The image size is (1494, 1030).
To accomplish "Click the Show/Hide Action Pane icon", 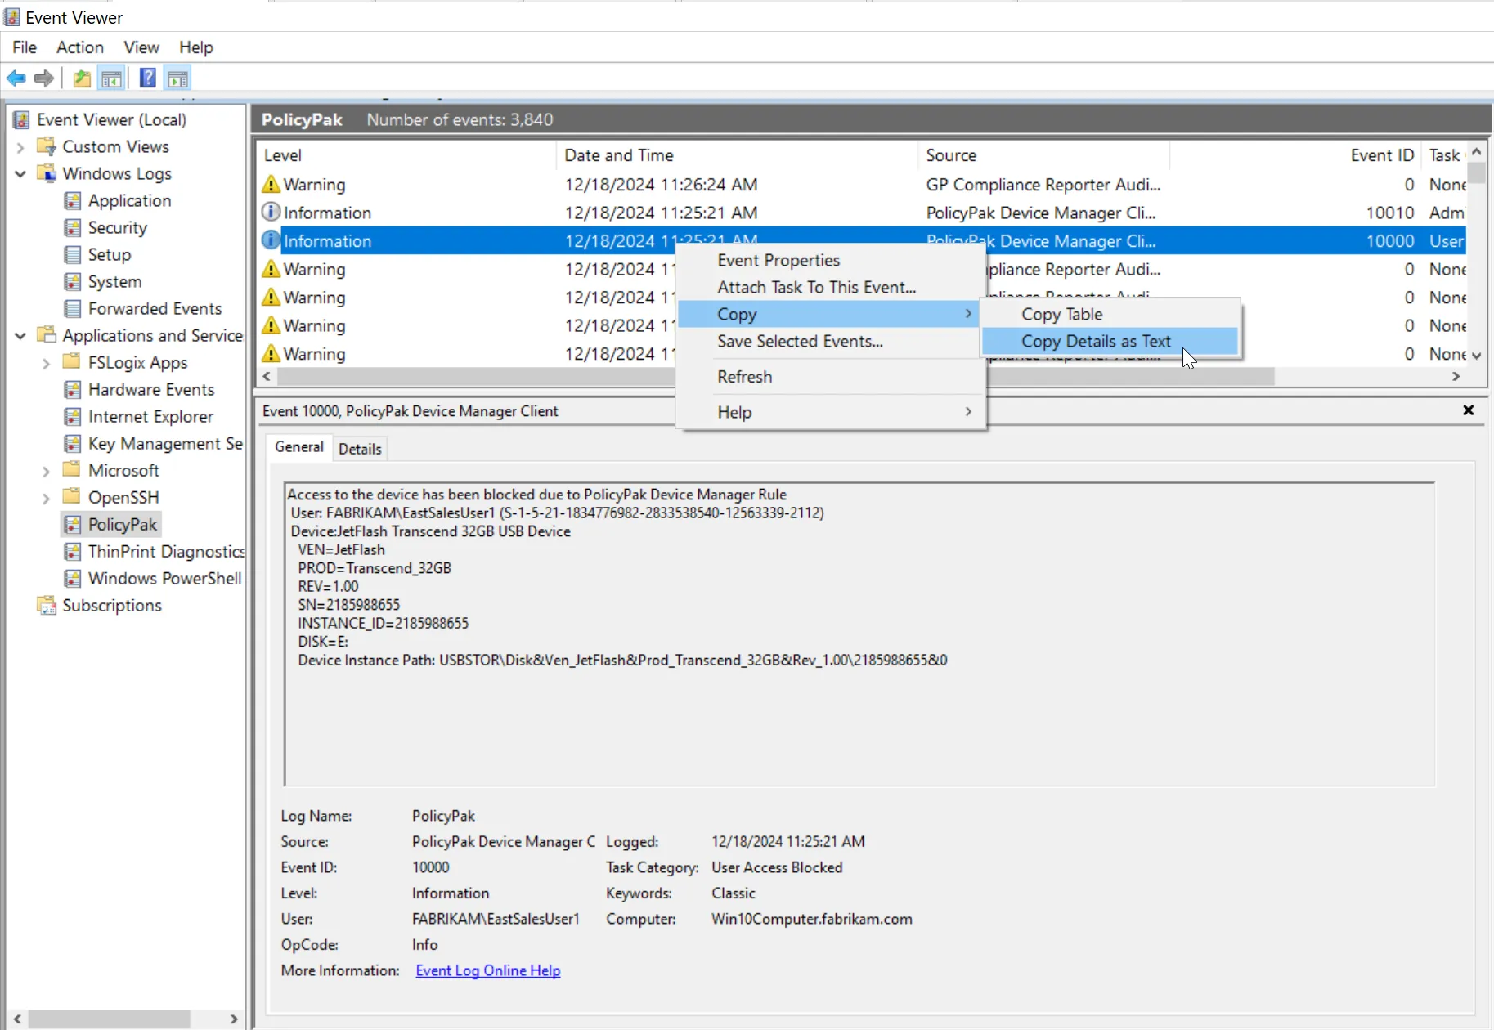I will coord(177,78).
